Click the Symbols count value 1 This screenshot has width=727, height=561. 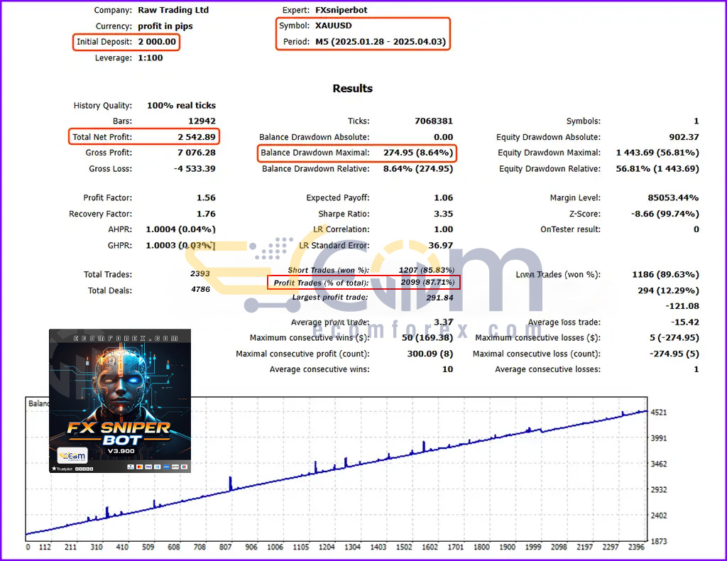(x=696, y=121)
